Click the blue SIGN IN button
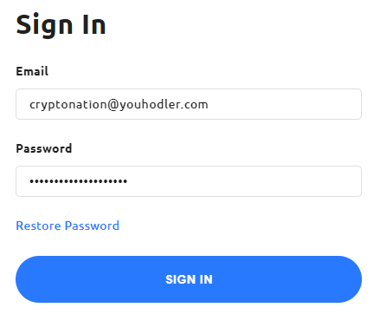374x314 pixels. point(189,279)
